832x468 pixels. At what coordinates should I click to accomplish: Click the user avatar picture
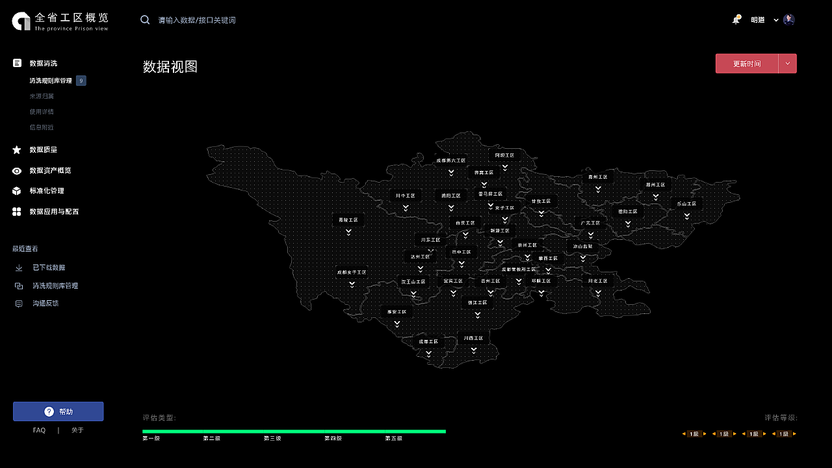pyautogui.click(x=789, y=19)
